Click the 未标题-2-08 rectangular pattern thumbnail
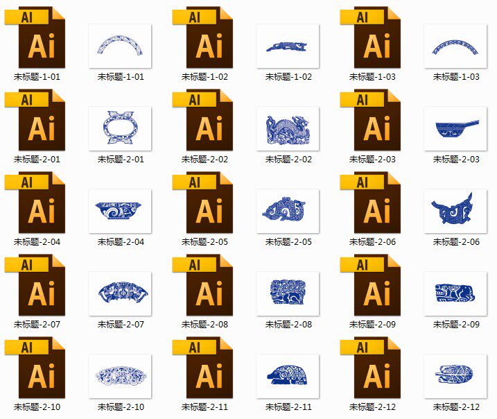 tap(288, 293)
